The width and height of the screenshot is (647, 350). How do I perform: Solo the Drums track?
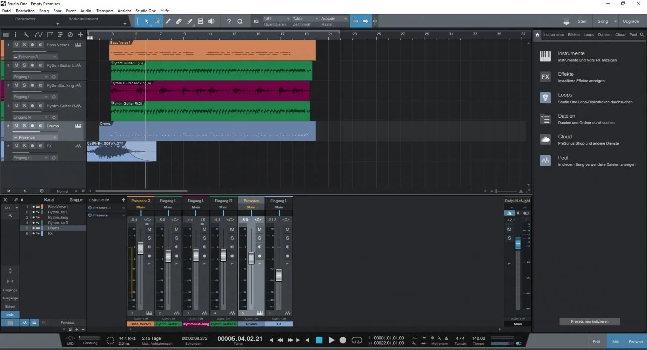point(24,126)
